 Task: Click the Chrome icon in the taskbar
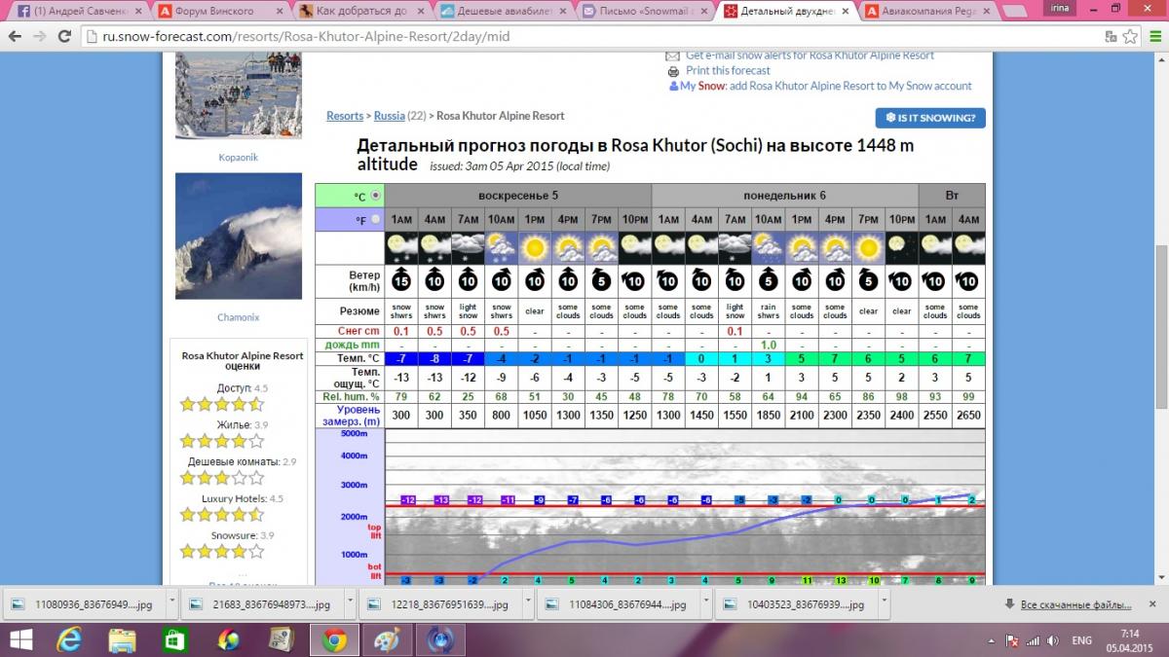333,639
